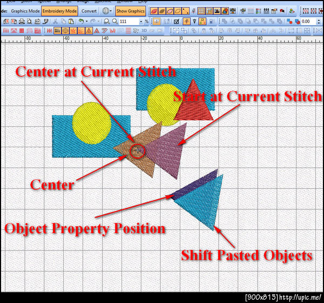Screen dimensions: 324x303
Task: Click the zoom box magnifier icon
Action: (x=107, y=21)
